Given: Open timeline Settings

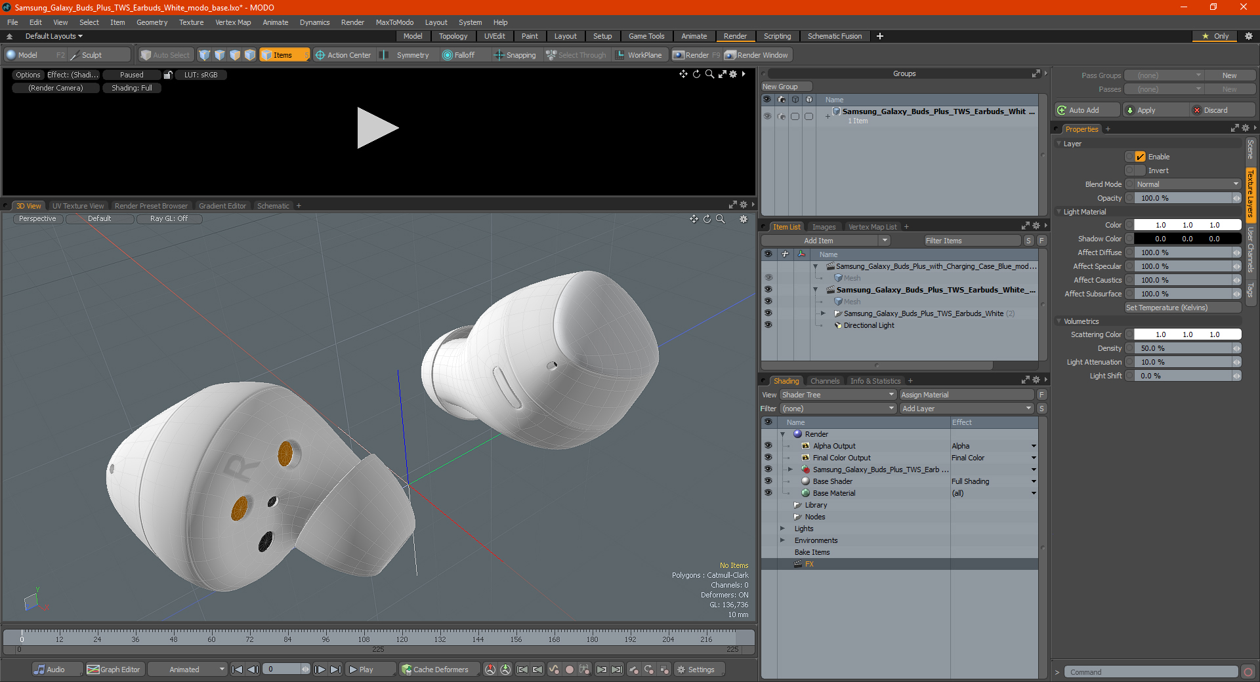Looking at the screenshot, I should (700, 670).
